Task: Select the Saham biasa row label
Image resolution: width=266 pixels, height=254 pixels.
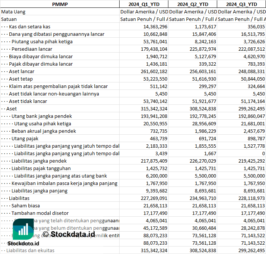Action: (25, 206)
